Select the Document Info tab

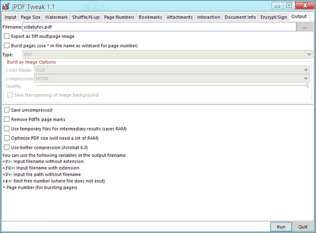pyautogui.click(x=240, y=17)
